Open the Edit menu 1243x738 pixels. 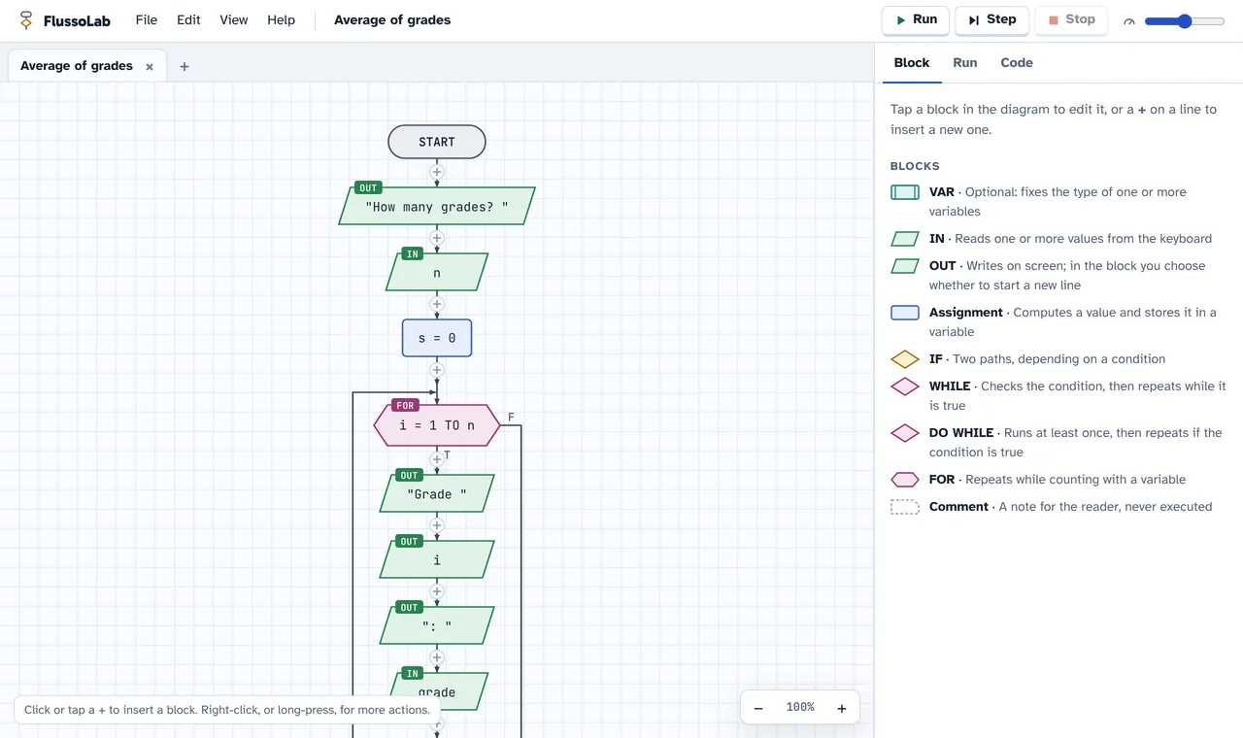tap(188, 20)
